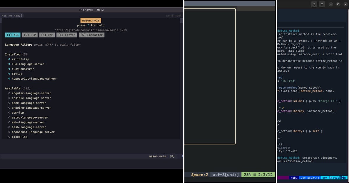Screen dimensions: 349x183
Task: Click the 25% 2:3/12 position indicator
Action: (258, 175)
